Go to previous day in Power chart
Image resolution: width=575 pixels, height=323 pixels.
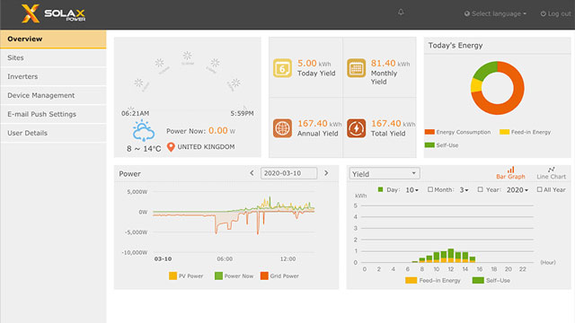[x=252, y=173]
